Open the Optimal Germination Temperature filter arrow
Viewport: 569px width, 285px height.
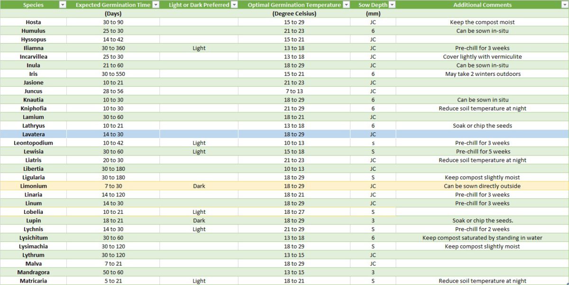pos(346,5)
